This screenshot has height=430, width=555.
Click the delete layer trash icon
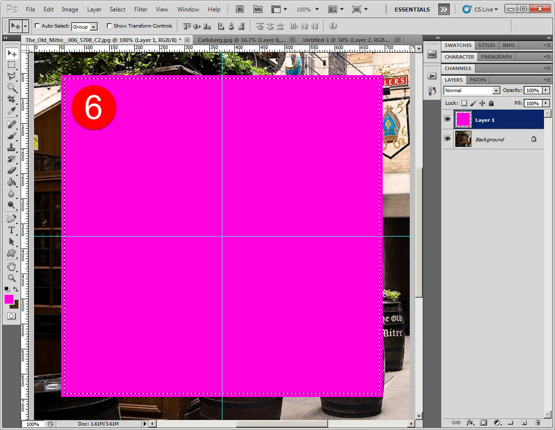coord(537,422)
